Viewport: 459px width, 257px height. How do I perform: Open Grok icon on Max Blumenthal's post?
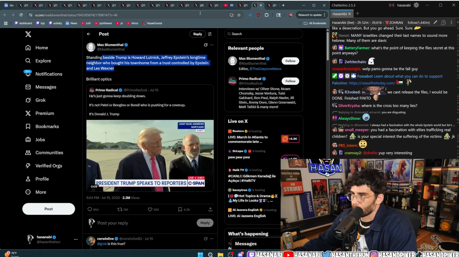pos(206,45)
